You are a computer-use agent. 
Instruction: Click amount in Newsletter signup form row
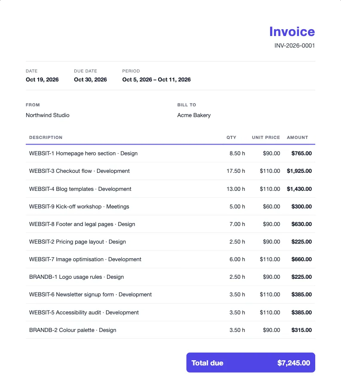click(x=301, y=294)
